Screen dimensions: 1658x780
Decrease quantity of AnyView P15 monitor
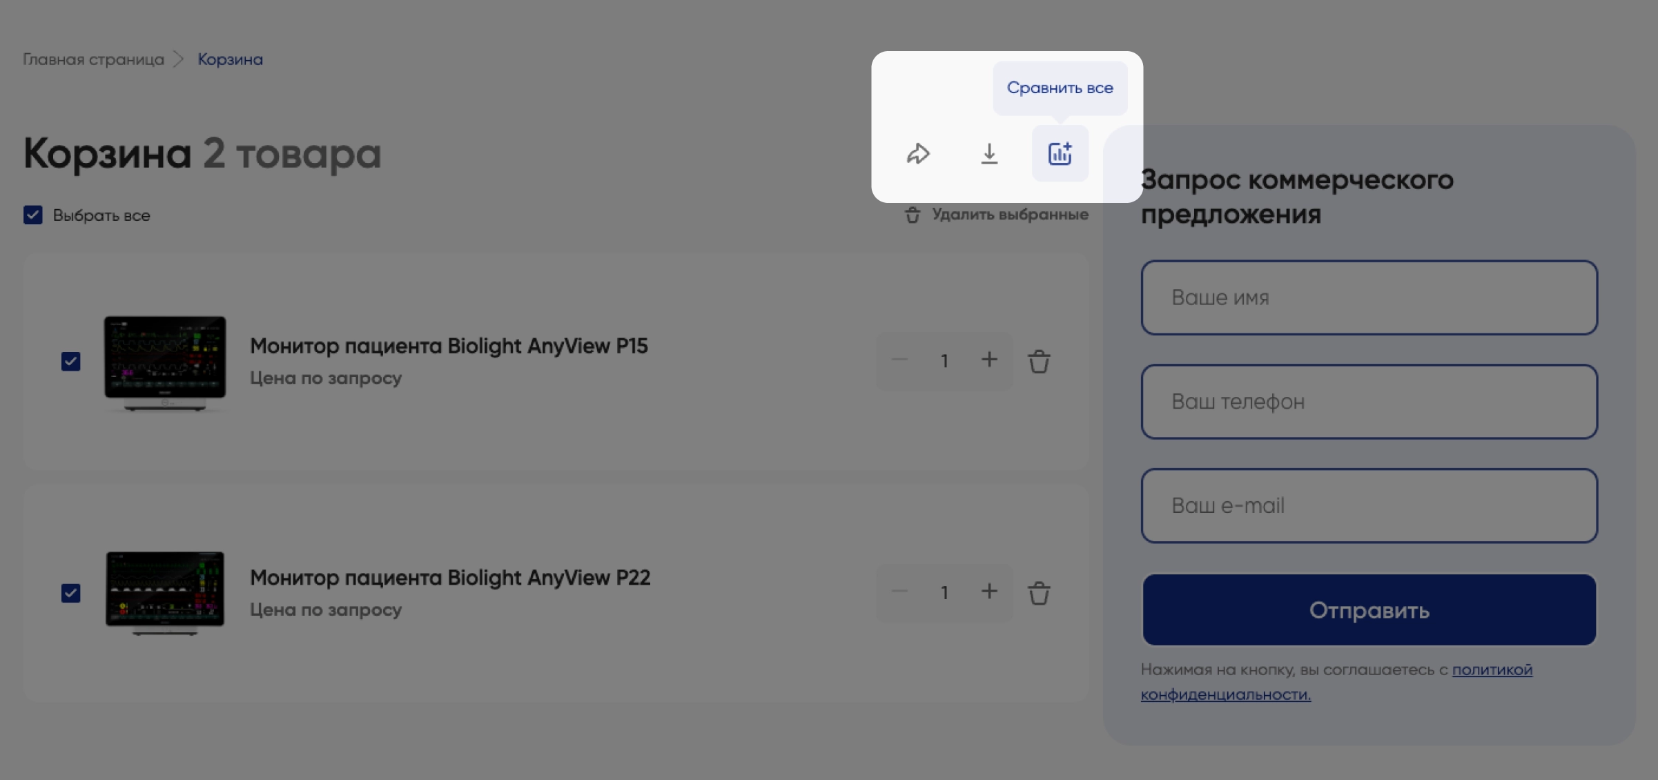coord(899,360)
